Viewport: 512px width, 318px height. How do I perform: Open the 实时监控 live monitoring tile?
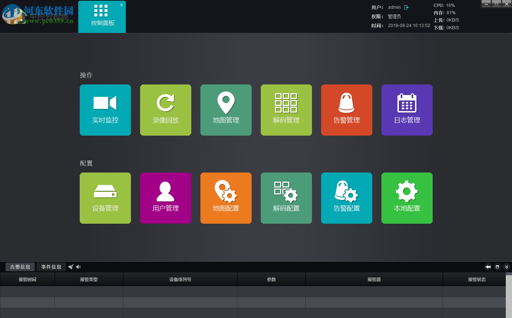coord(105,110)
